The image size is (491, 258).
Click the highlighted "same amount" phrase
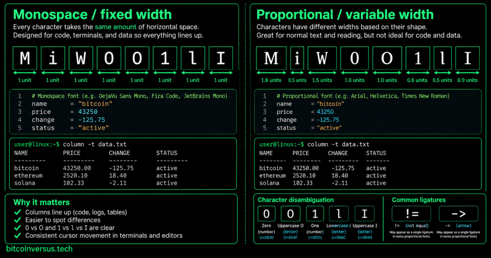(116, 27)
